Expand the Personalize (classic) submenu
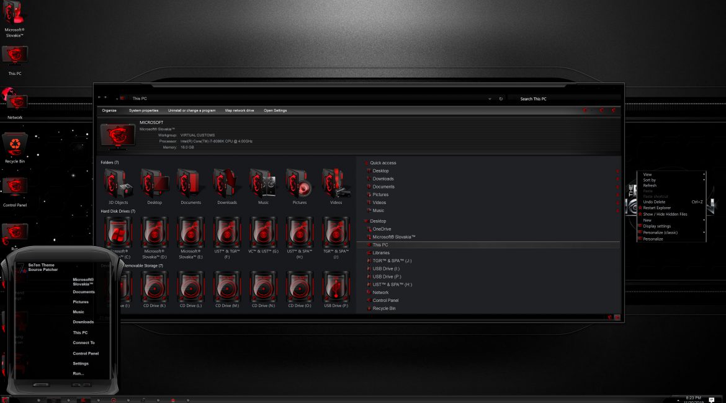This screenshot has height=403, width=726. [x=672, y=232]
